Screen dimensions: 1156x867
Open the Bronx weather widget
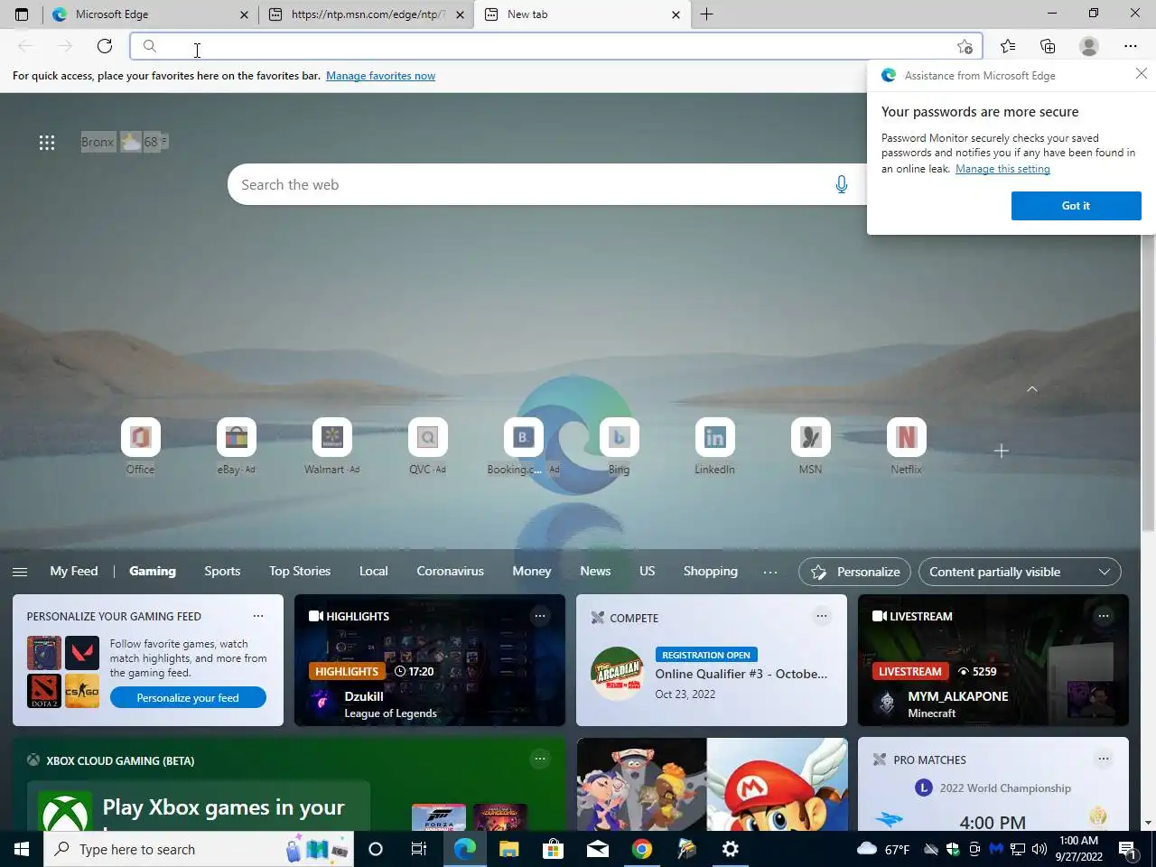pyautogui.click(x=124, y=142)
